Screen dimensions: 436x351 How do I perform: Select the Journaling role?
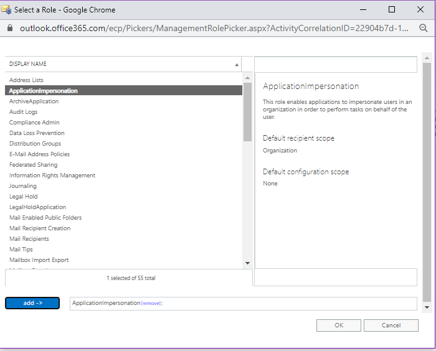[123, 185]
